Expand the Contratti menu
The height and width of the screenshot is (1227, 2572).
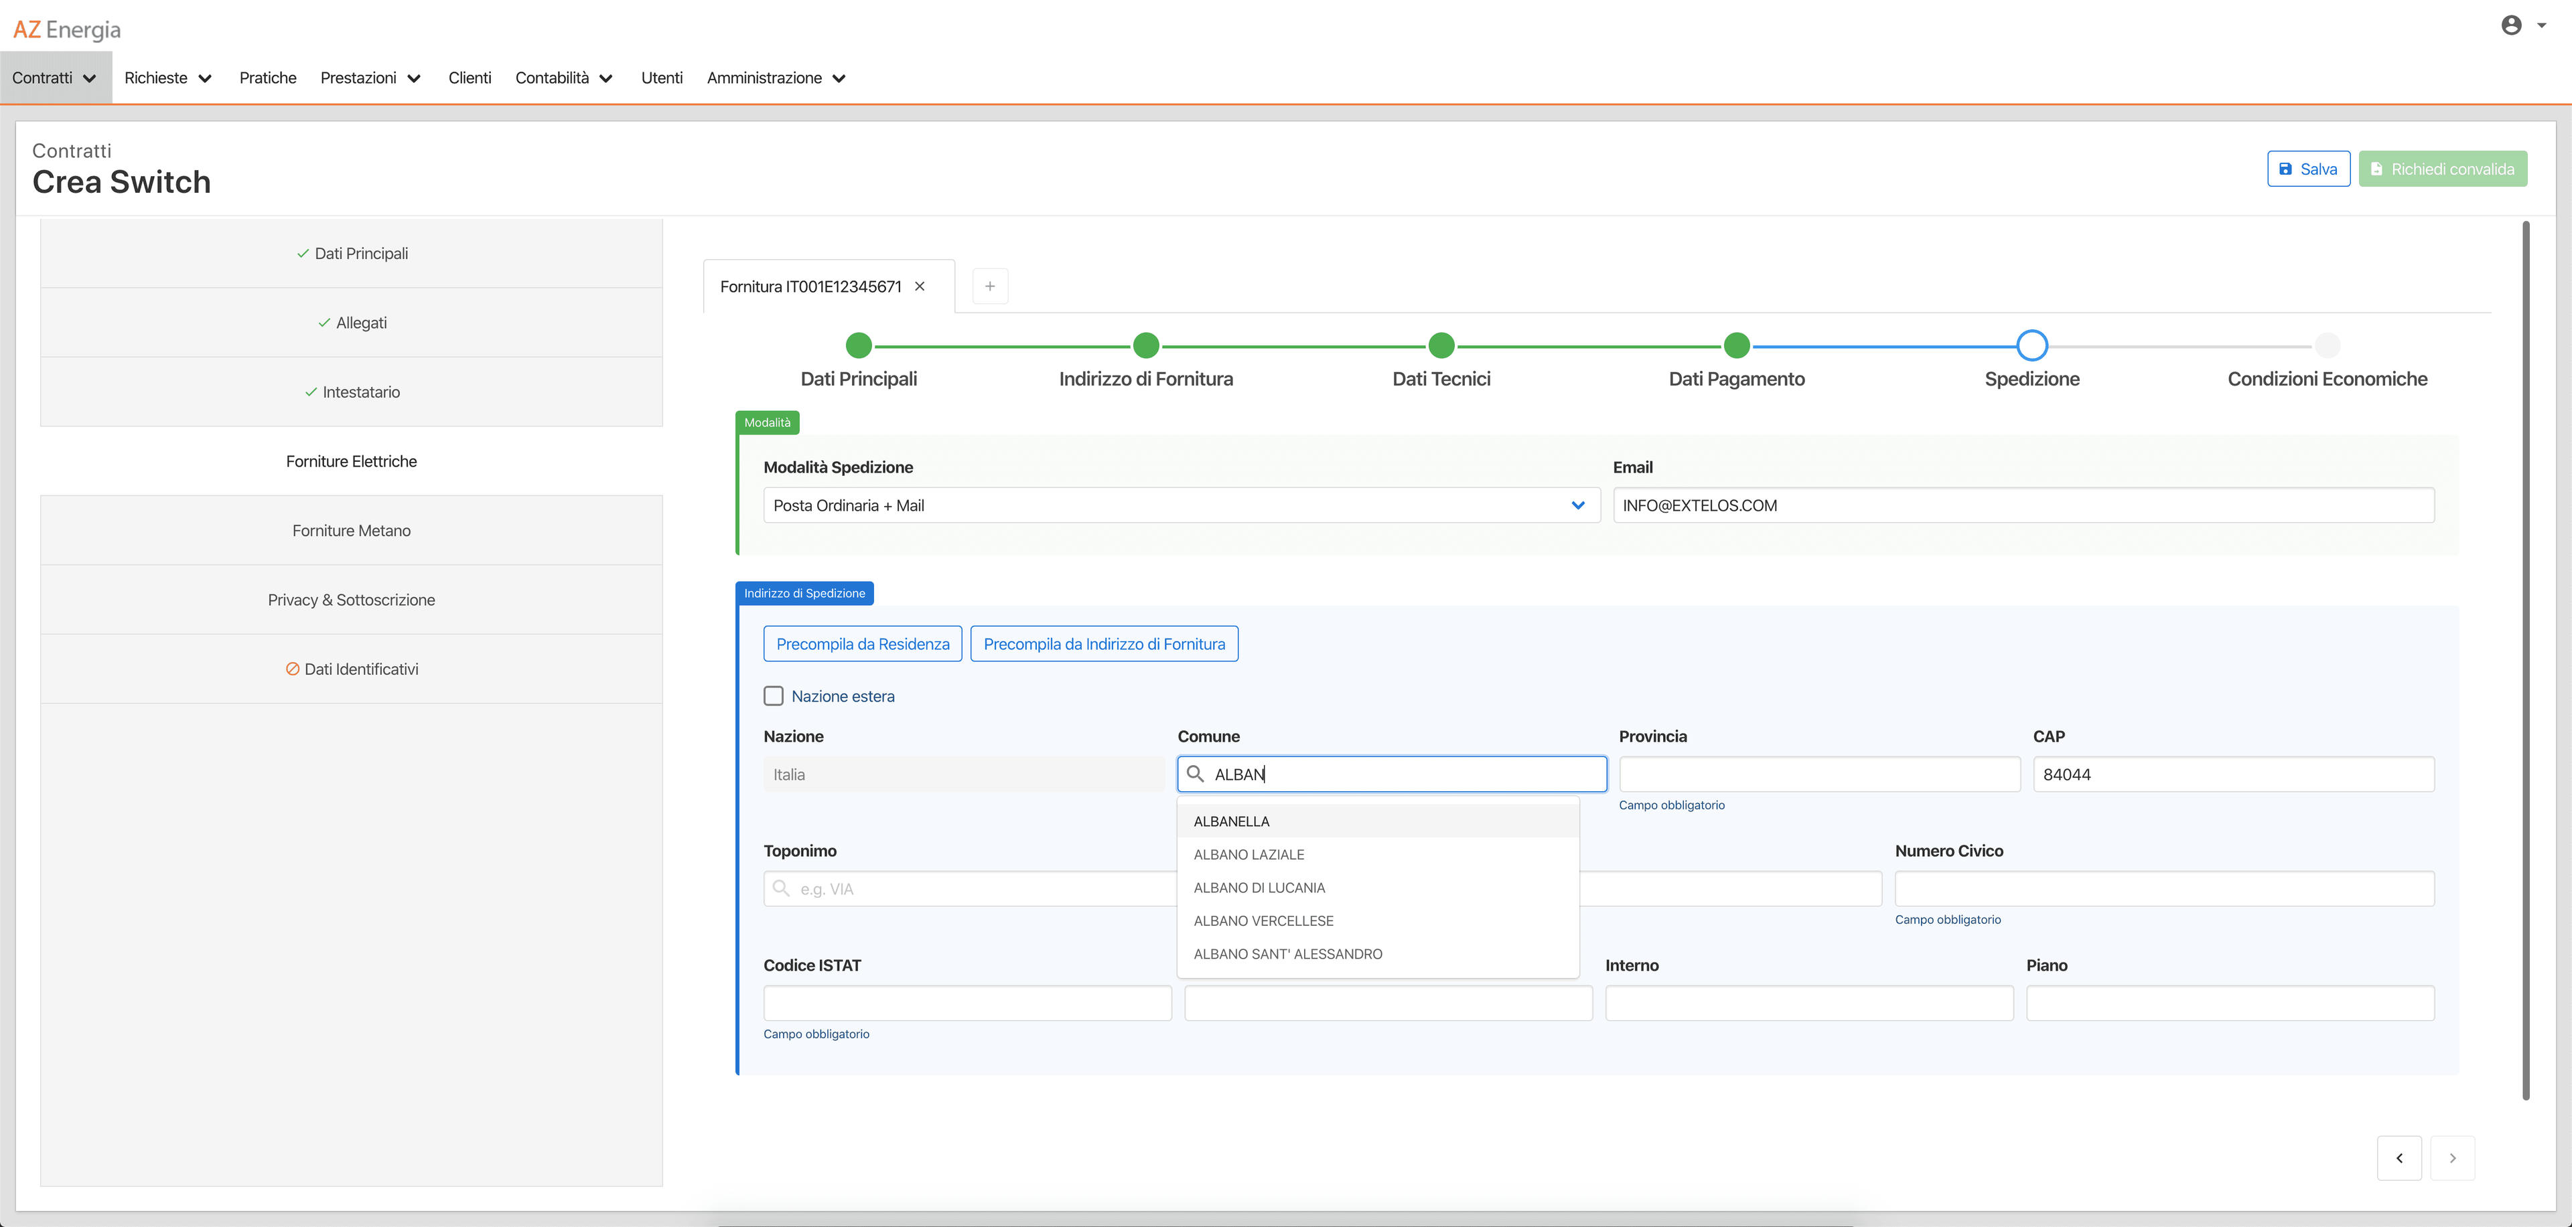point(55,78)
